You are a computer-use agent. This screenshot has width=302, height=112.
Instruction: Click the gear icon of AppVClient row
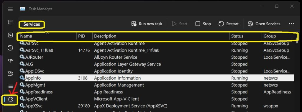click(22, 99)
